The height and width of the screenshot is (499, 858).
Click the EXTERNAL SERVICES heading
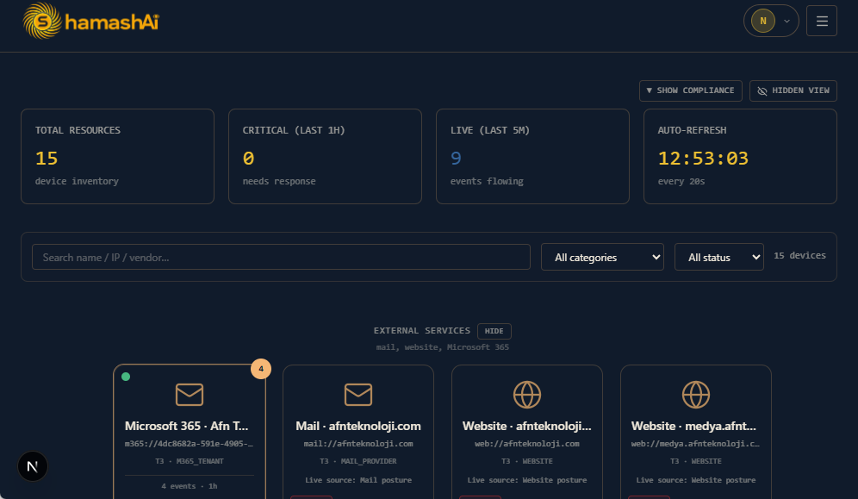pyautogui.click(x=422, y=331)
